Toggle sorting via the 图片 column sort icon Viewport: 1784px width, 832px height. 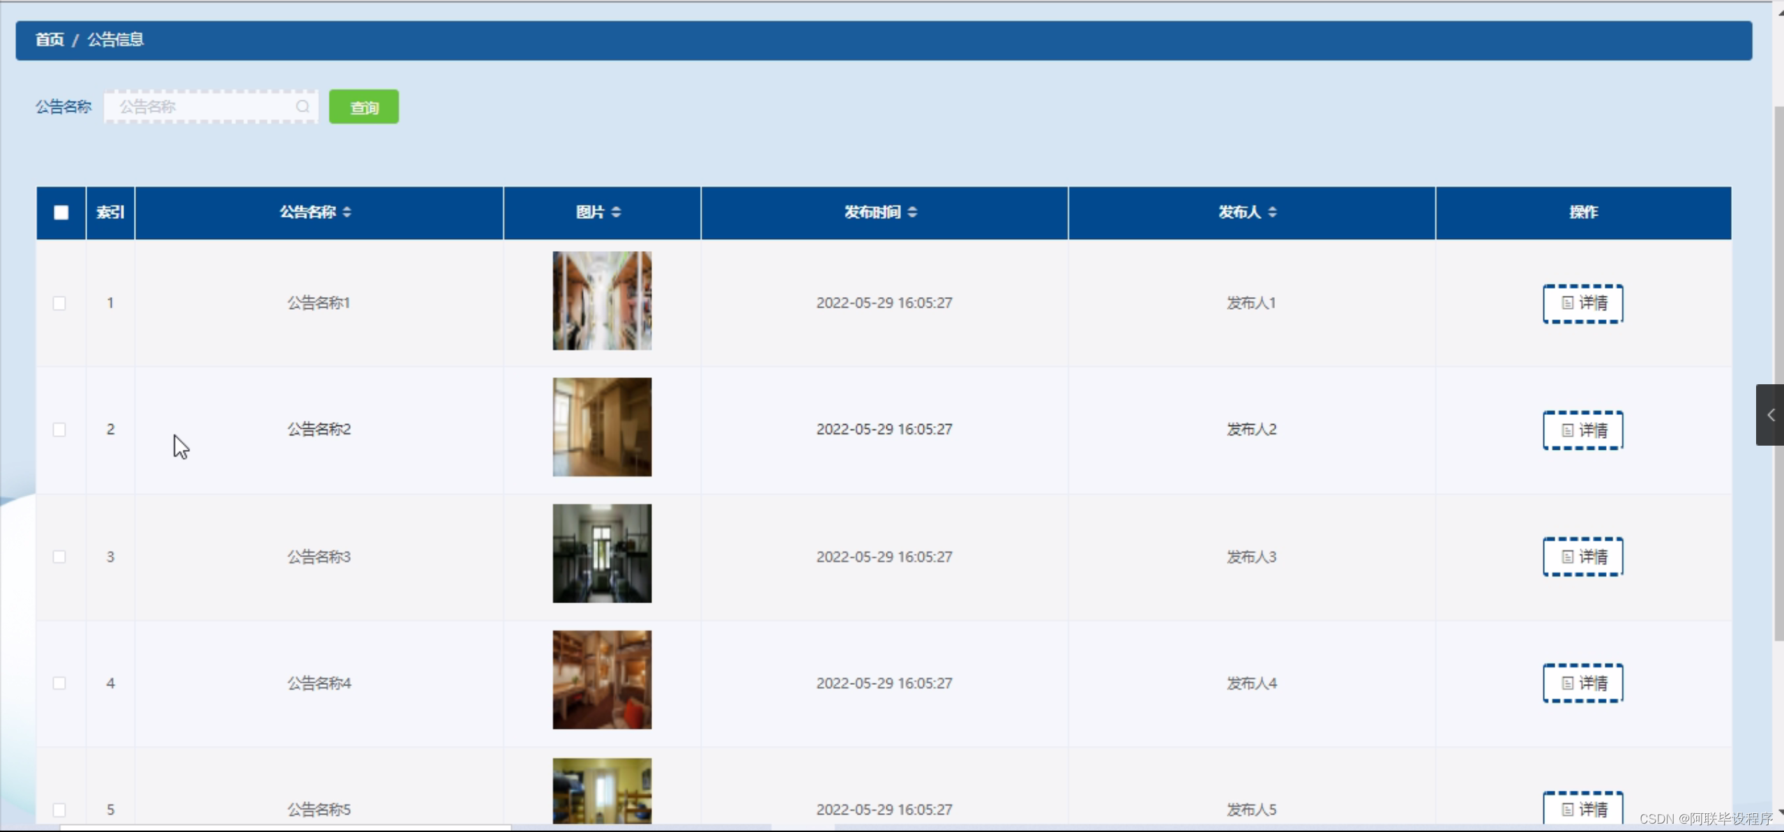click(x=617, y=213)
